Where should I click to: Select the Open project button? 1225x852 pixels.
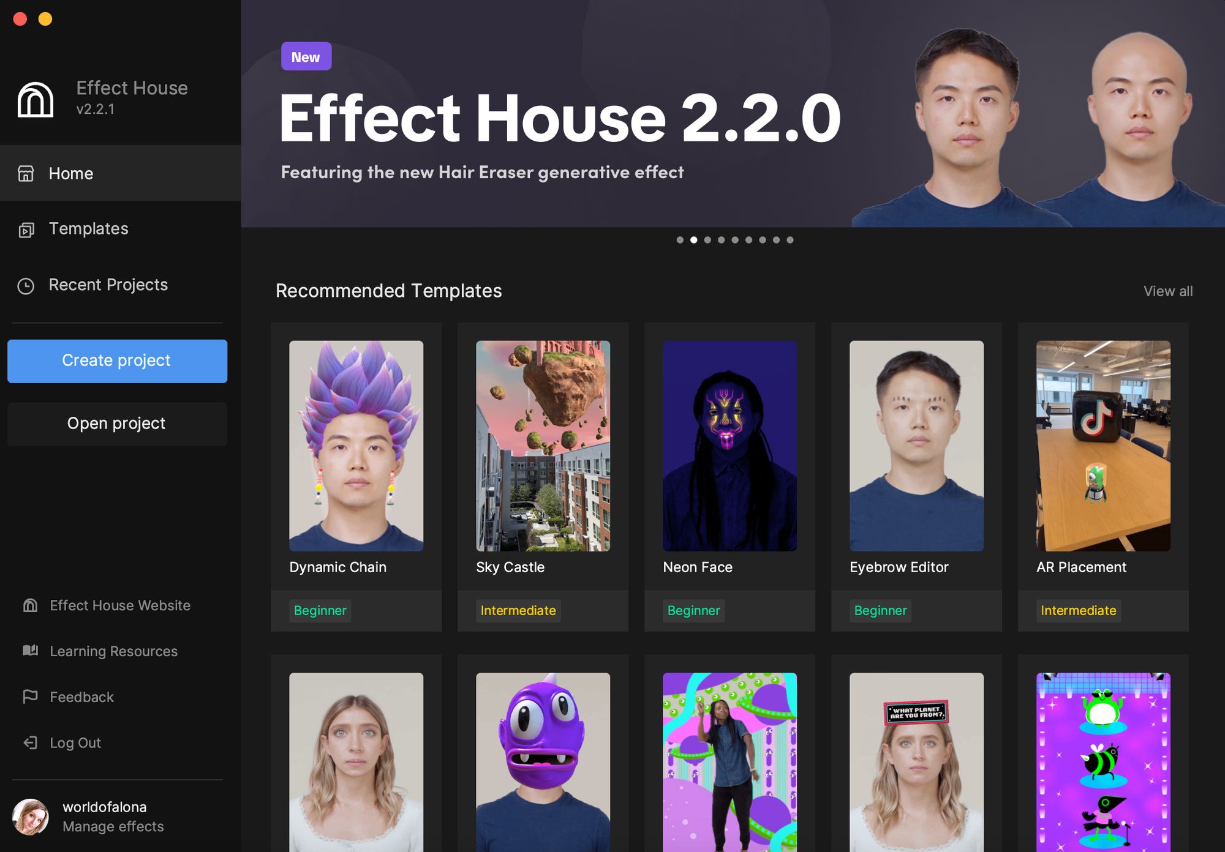pos(116,423)
